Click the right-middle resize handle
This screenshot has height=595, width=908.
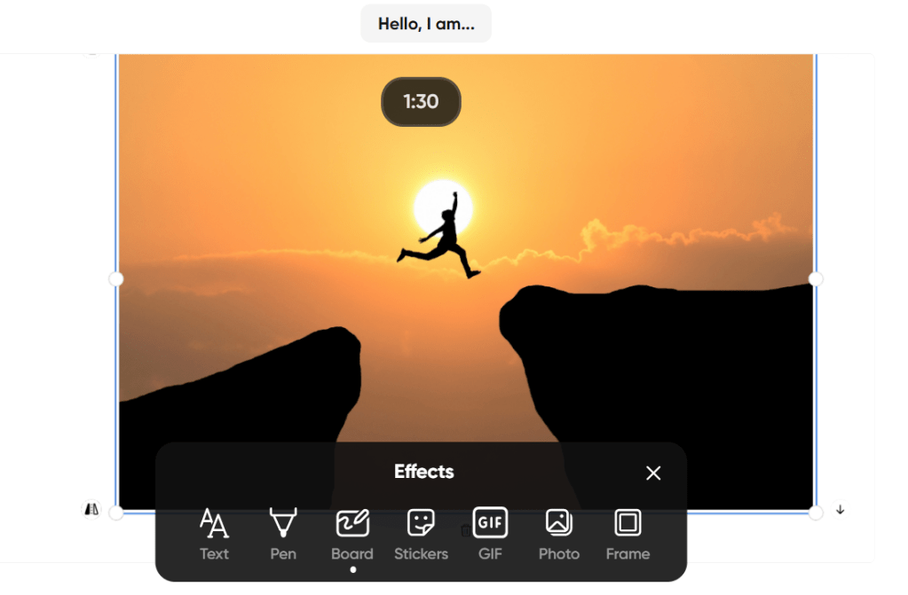click(x=816, y=279)
